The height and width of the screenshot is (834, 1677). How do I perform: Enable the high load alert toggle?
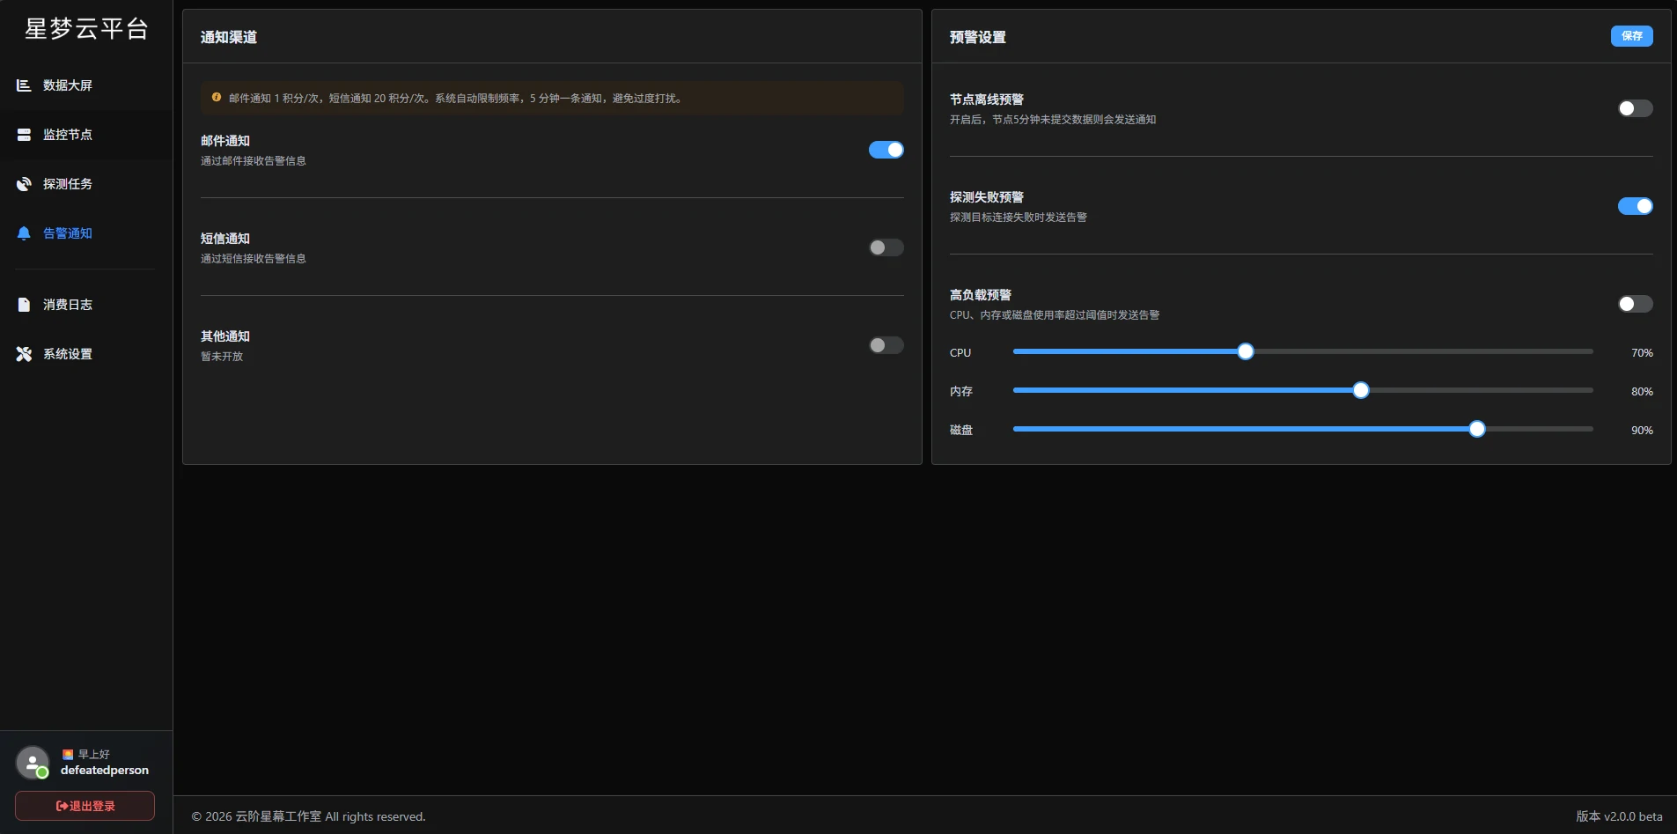[1635, 304]
